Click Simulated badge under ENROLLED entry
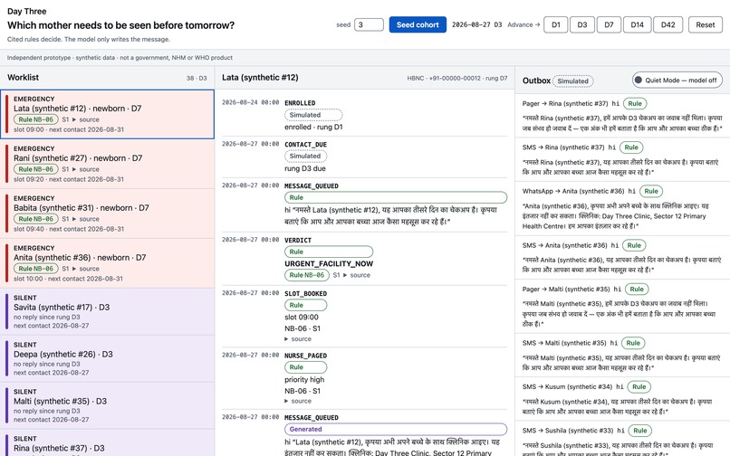Image resolution: width=730 pixels, height=456 pixels. pyautogui.click(x=313, y=115)
